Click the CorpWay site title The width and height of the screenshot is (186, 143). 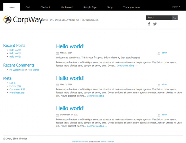(28, 19)
